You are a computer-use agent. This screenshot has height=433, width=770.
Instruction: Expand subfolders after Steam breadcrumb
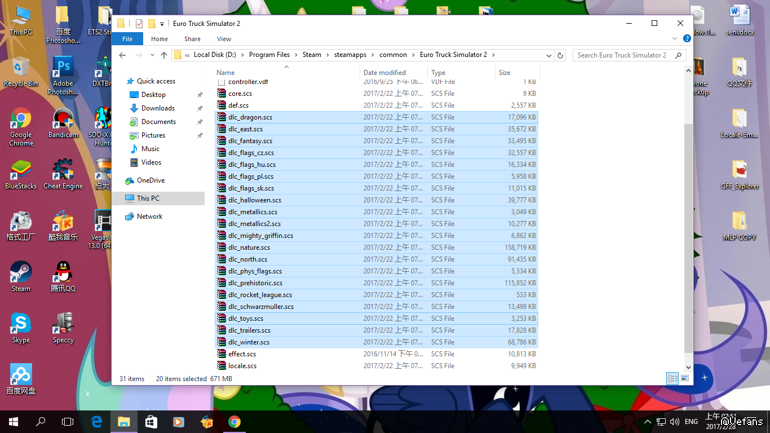pos(328,55)
